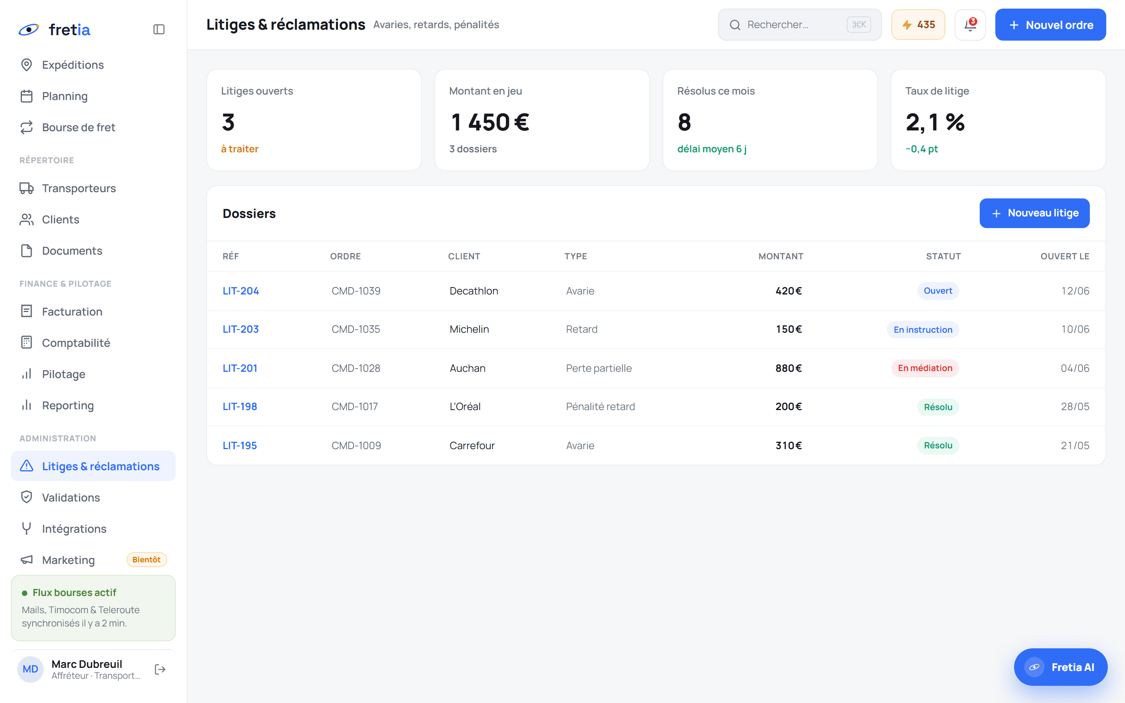Click the Marketing megaphone icon

tap(27, 559)
